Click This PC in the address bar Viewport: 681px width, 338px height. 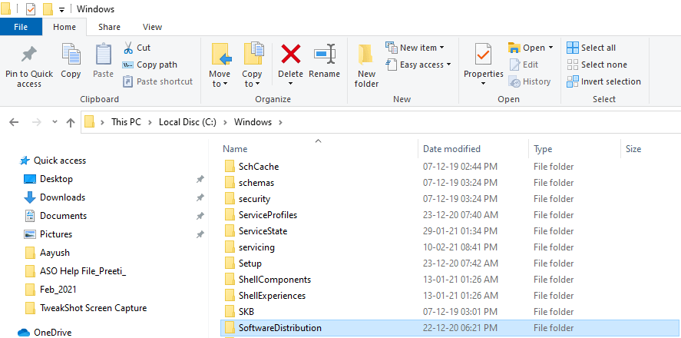[126, 122]
